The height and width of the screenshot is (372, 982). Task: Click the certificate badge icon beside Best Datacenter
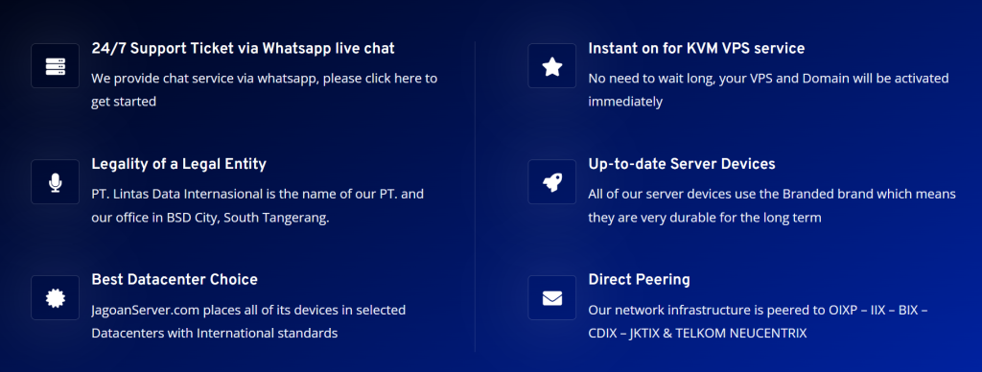click(55, 298)
